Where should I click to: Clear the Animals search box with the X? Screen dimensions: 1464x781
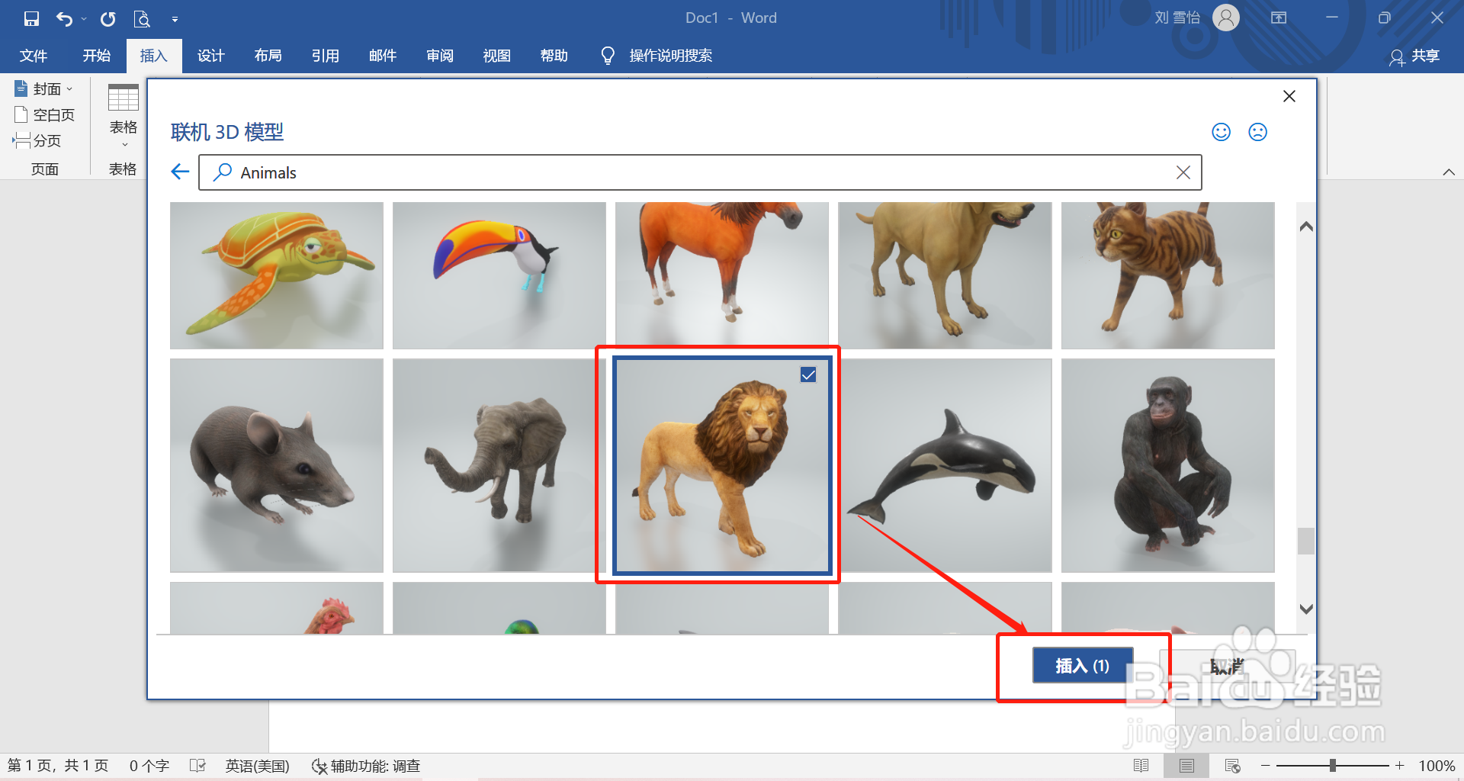(x=1183, y=172)
